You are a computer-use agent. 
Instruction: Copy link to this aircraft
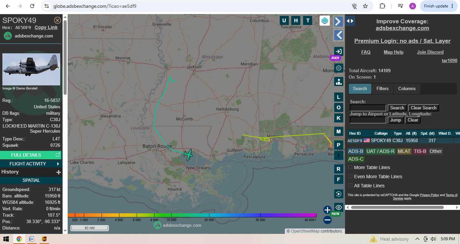46,28
